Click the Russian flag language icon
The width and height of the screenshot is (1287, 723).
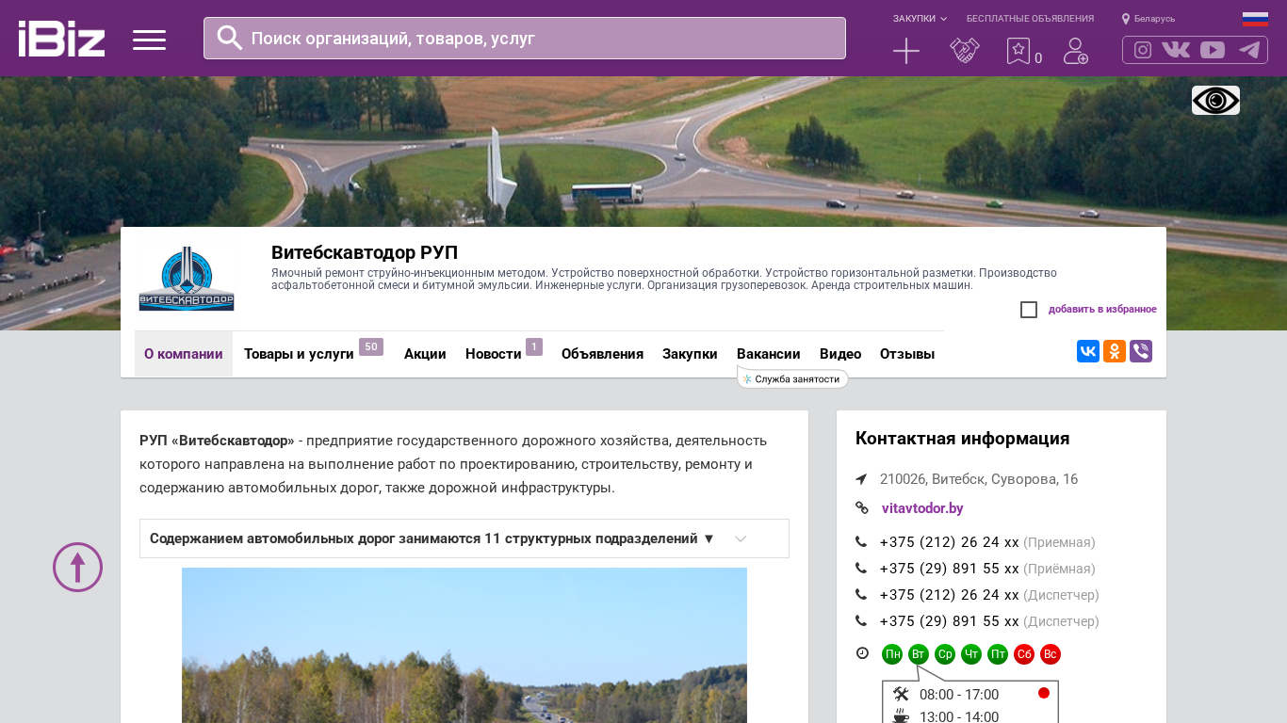[1255, 19]
